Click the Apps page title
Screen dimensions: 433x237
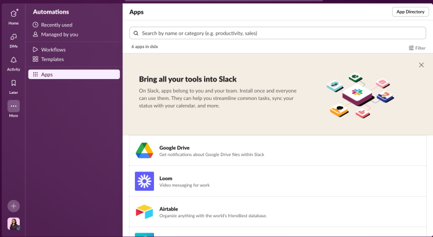click(137, 12)
